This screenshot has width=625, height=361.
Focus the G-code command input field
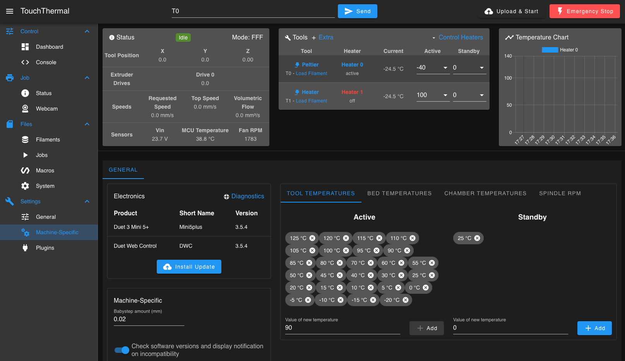[253, 11]
